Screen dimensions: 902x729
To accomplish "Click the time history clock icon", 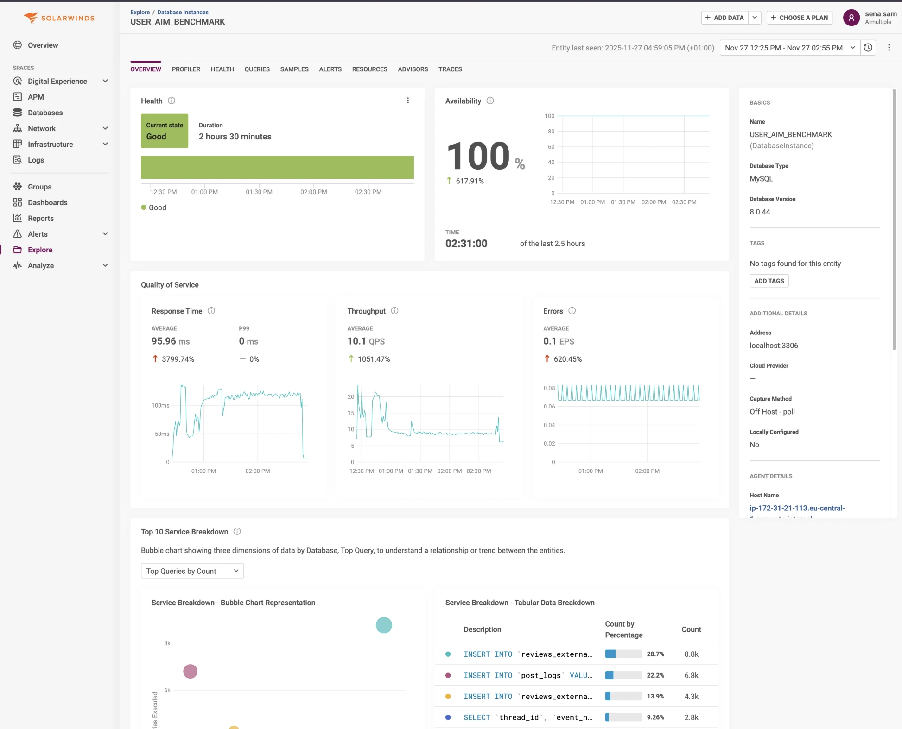I will (868, 48).
